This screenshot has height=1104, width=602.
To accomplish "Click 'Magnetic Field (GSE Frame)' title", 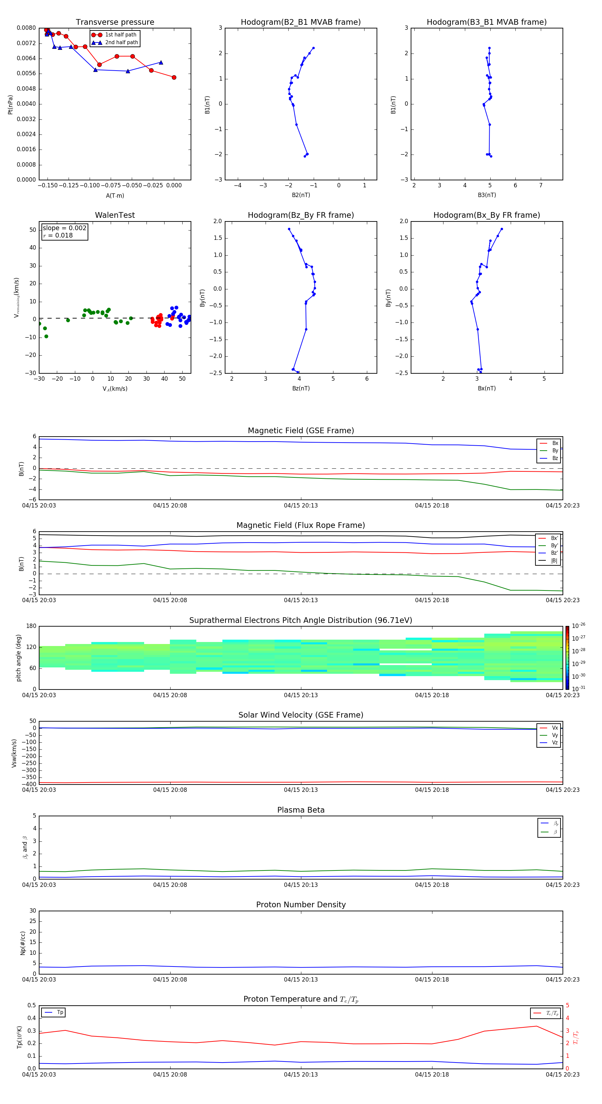I will 301,431.
